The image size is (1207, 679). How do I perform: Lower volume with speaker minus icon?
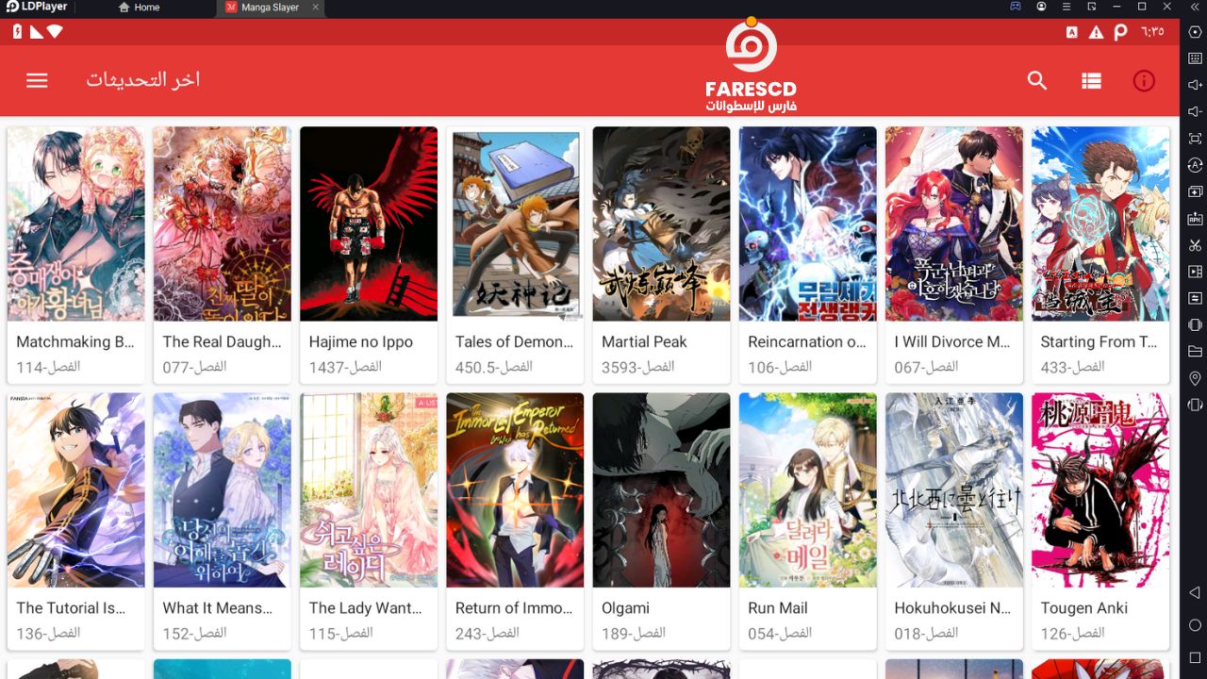(1195, 111)
